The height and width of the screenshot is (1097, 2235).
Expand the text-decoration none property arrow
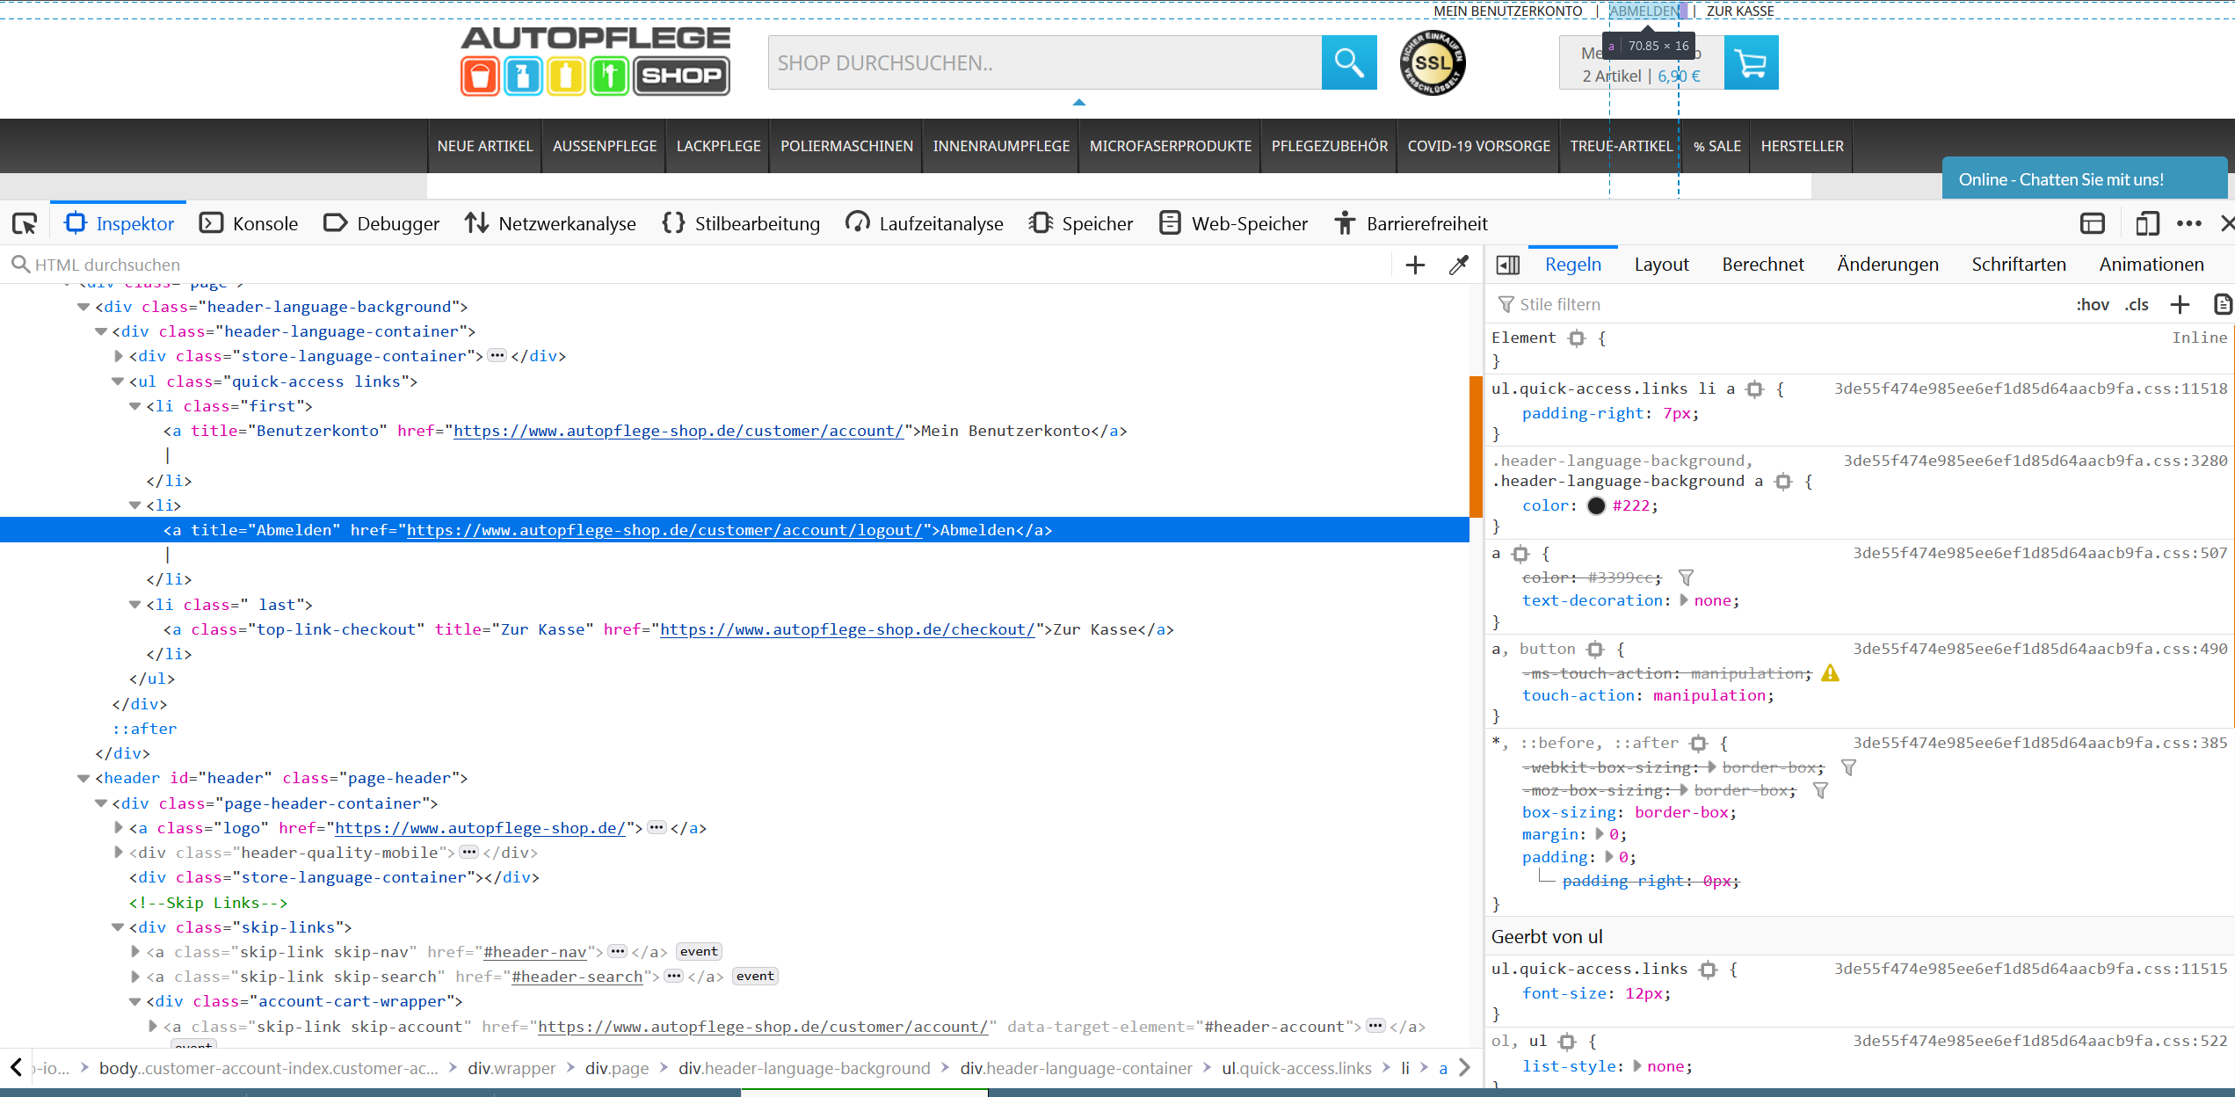1684,600
